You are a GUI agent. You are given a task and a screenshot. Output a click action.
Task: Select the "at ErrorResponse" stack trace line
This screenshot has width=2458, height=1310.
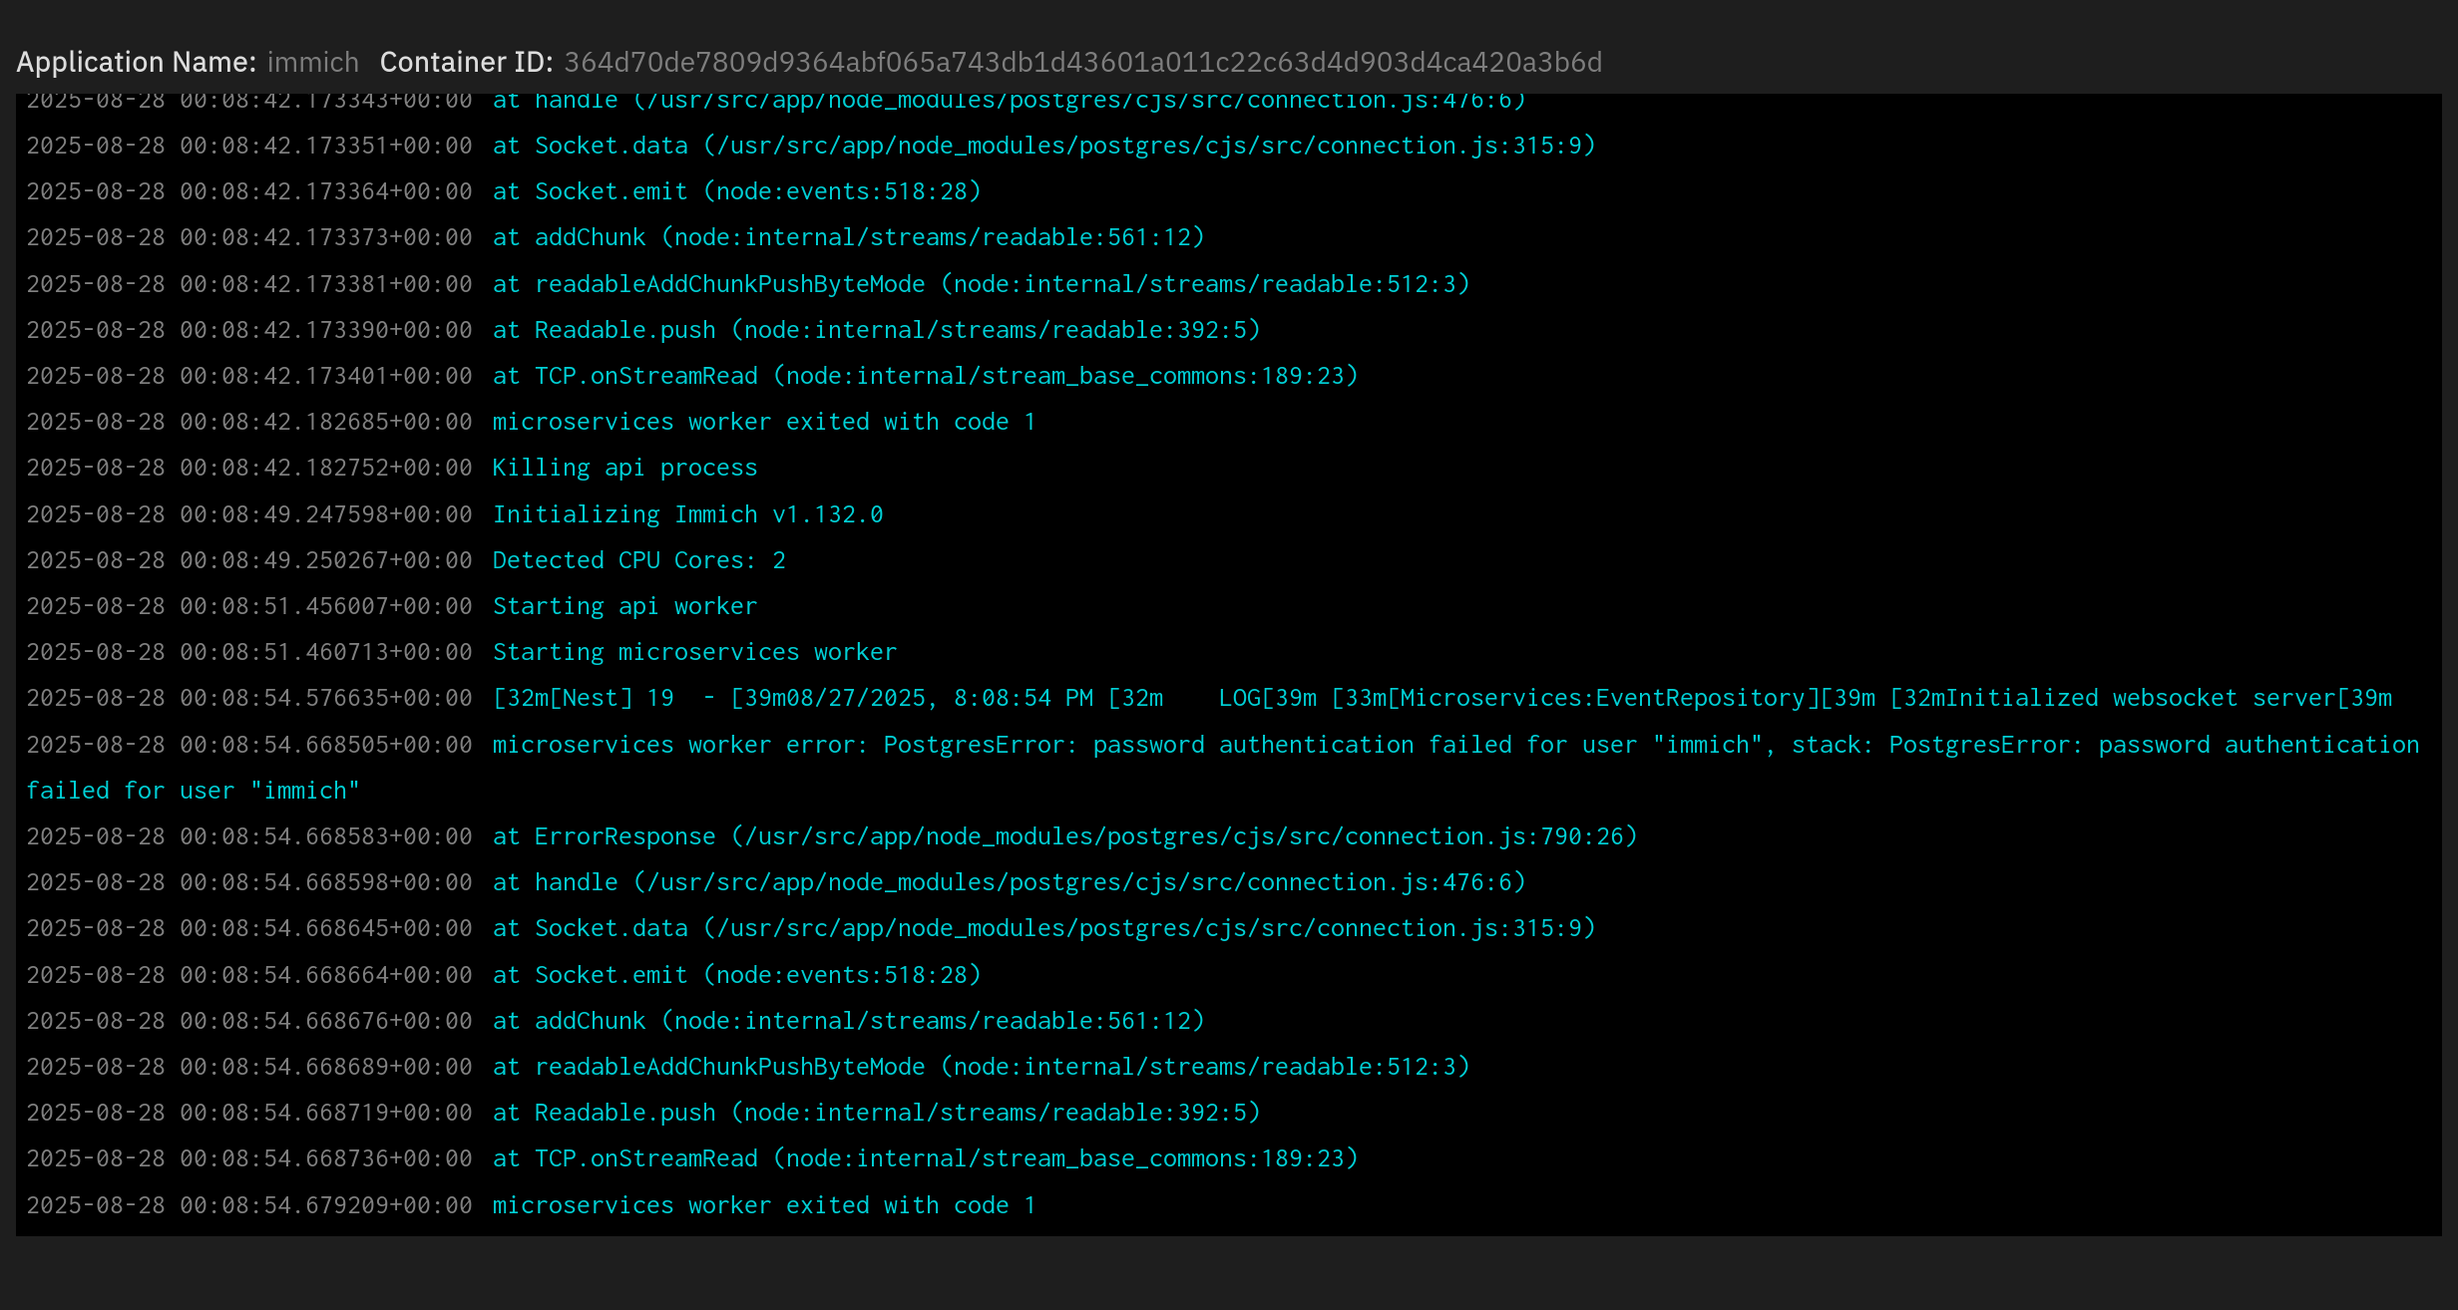tap(1064, 836)
